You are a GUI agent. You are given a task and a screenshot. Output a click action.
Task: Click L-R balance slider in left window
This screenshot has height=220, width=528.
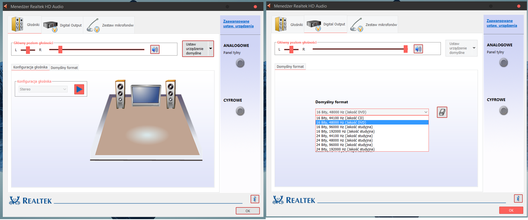pyautogui.click(x=28, y=50)
